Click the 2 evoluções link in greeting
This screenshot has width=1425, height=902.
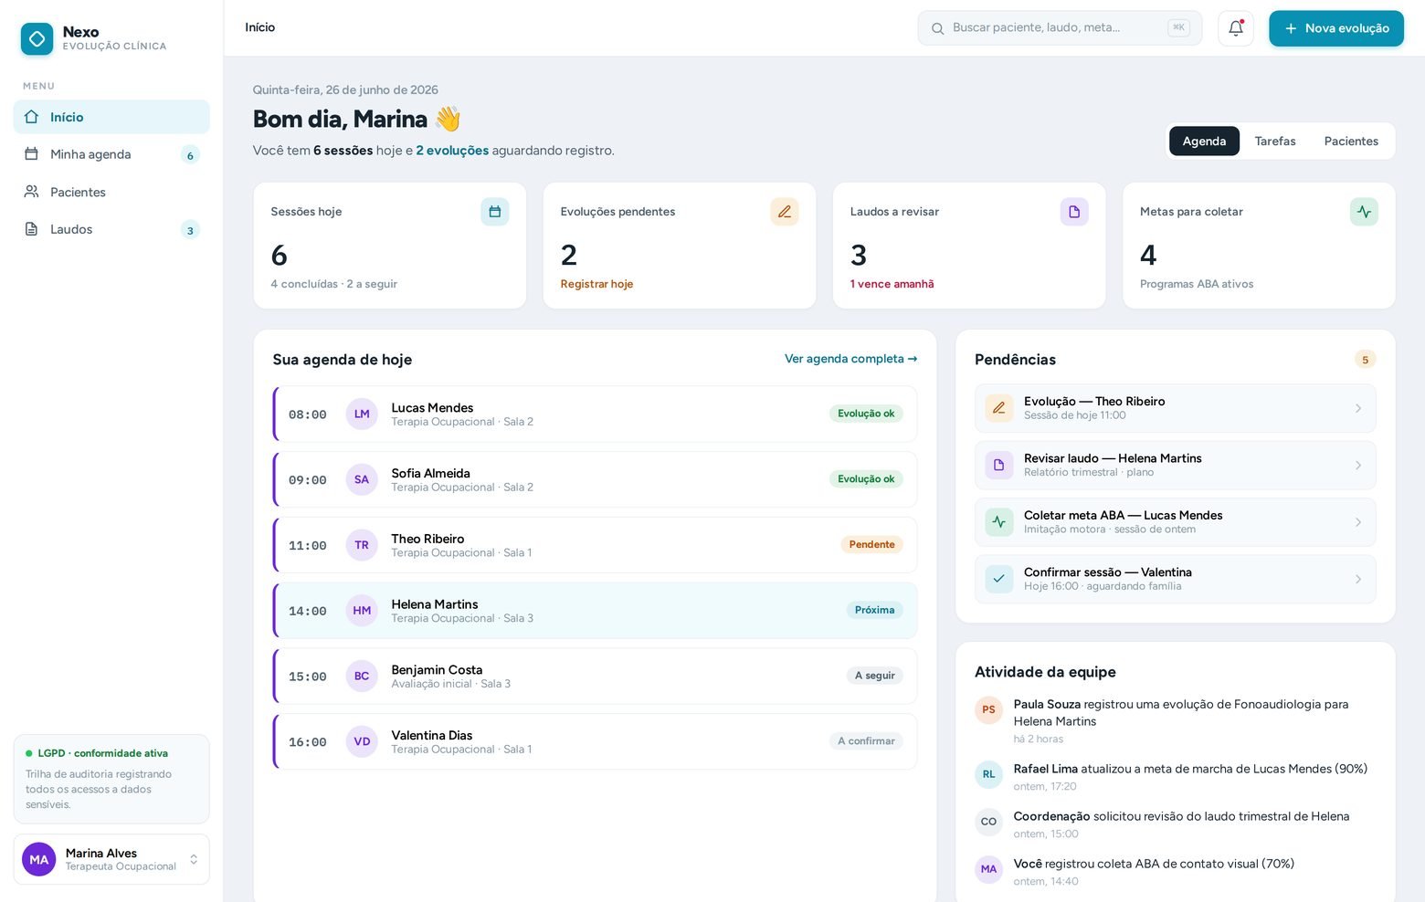pos(452,151)
